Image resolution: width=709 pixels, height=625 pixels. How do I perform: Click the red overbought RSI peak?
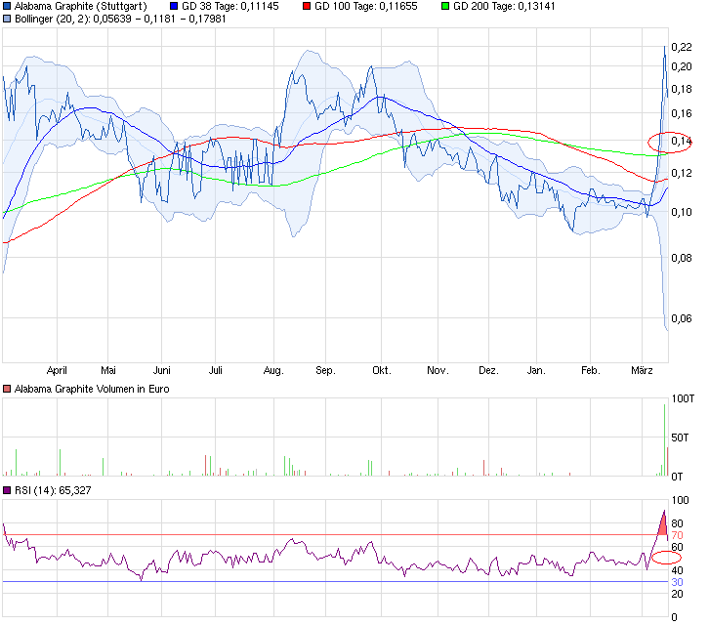tap(663, 524)
